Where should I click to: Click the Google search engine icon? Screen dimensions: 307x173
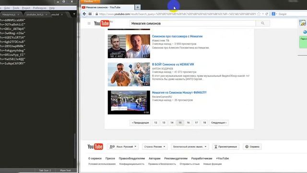coord(273,14)
